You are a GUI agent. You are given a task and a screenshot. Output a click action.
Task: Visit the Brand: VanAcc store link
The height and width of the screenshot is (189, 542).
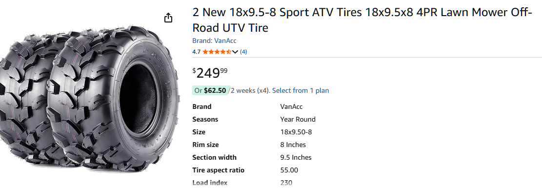[x=214, y=41]
